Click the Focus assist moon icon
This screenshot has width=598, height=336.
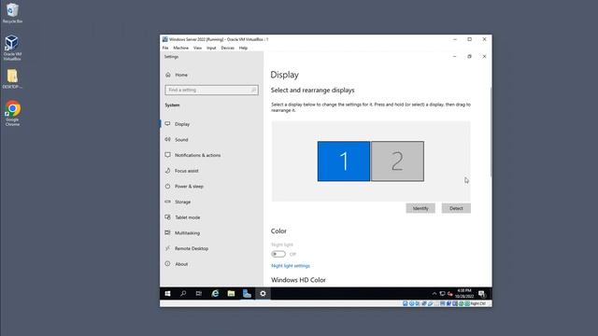[x=167, y=171]
